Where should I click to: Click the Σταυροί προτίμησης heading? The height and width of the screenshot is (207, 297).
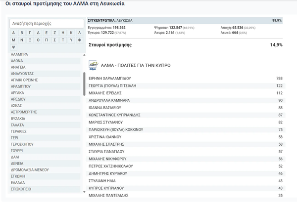click(110, 45)
